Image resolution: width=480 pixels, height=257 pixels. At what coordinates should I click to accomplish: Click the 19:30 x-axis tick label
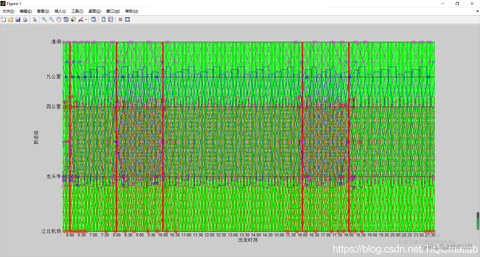tap(383, 235)
